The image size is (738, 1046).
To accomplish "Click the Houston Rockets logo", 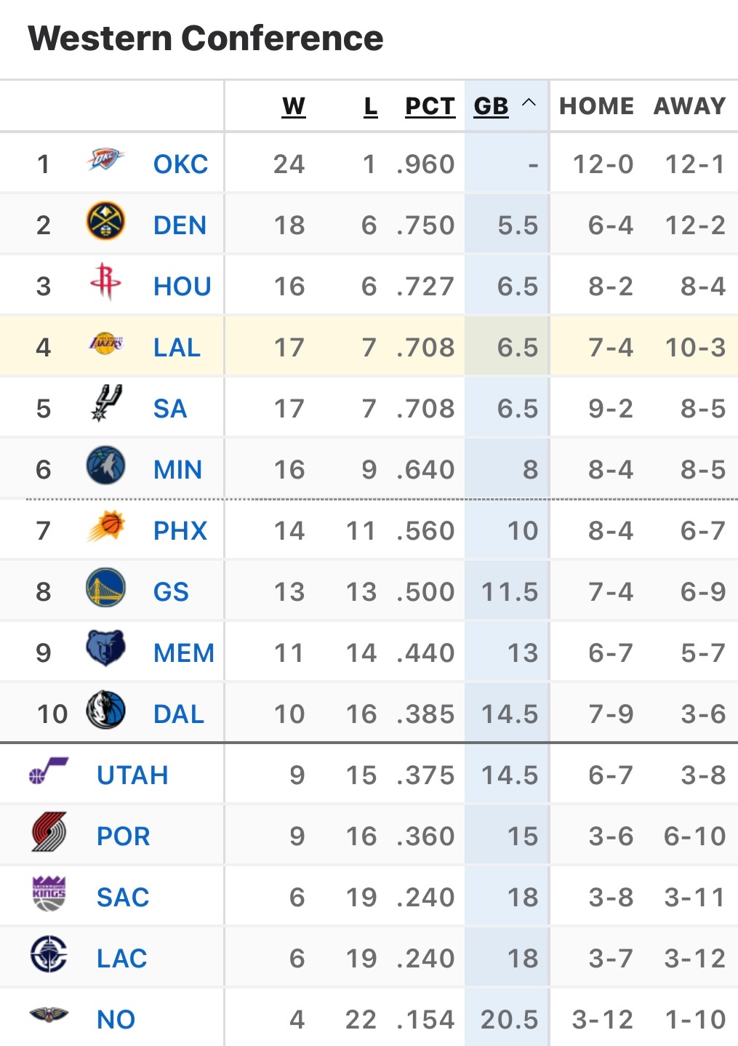I will [105, 282].
